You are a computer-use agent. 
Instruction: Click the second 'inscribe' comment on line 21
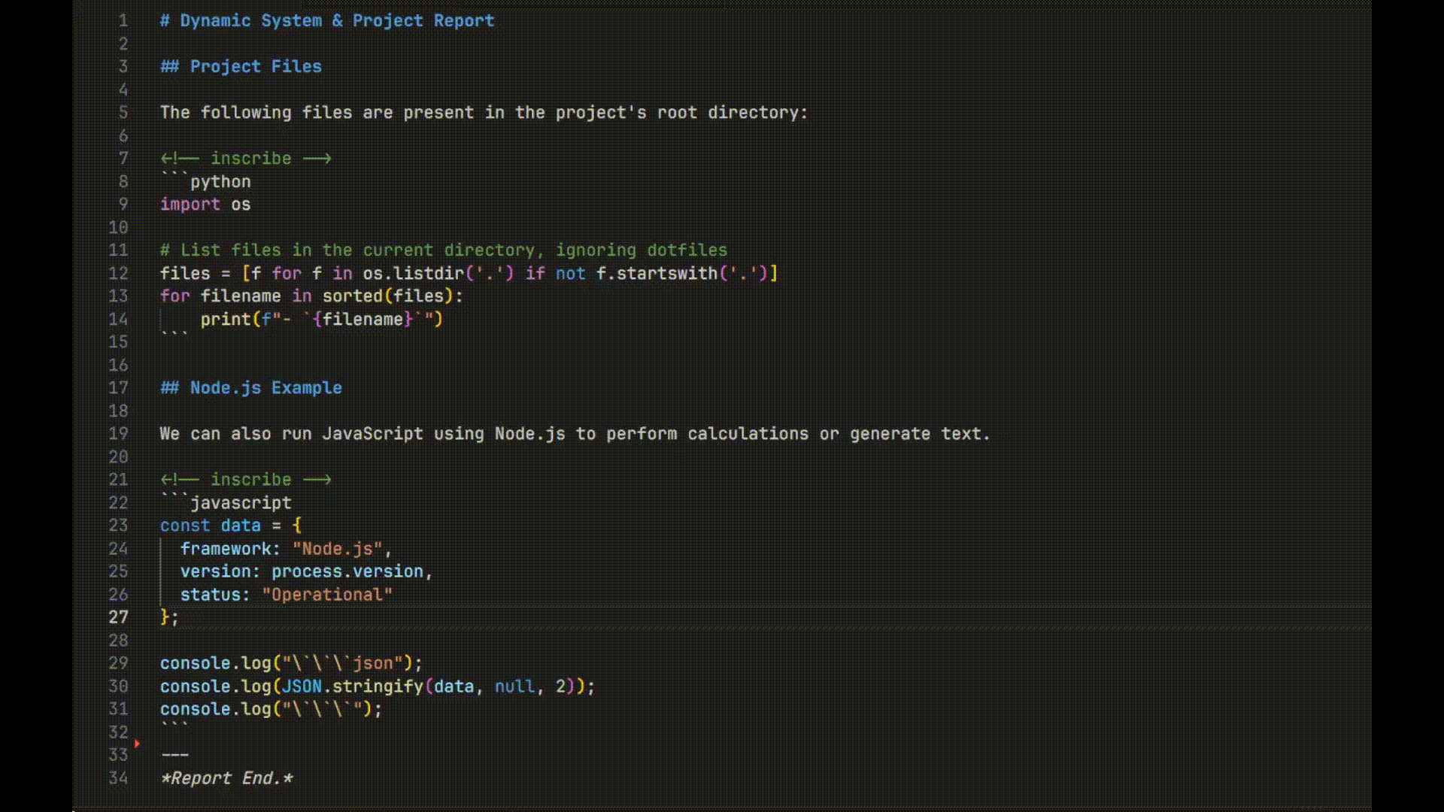click(250, 480)
